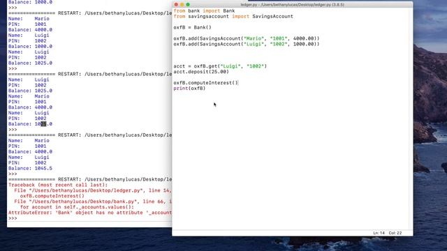This screenshot has width=447, height=251.
Task: Click the 'acct = oxfB.get("Luigi", "1002")' line
Action: click(x=220, y=66)
